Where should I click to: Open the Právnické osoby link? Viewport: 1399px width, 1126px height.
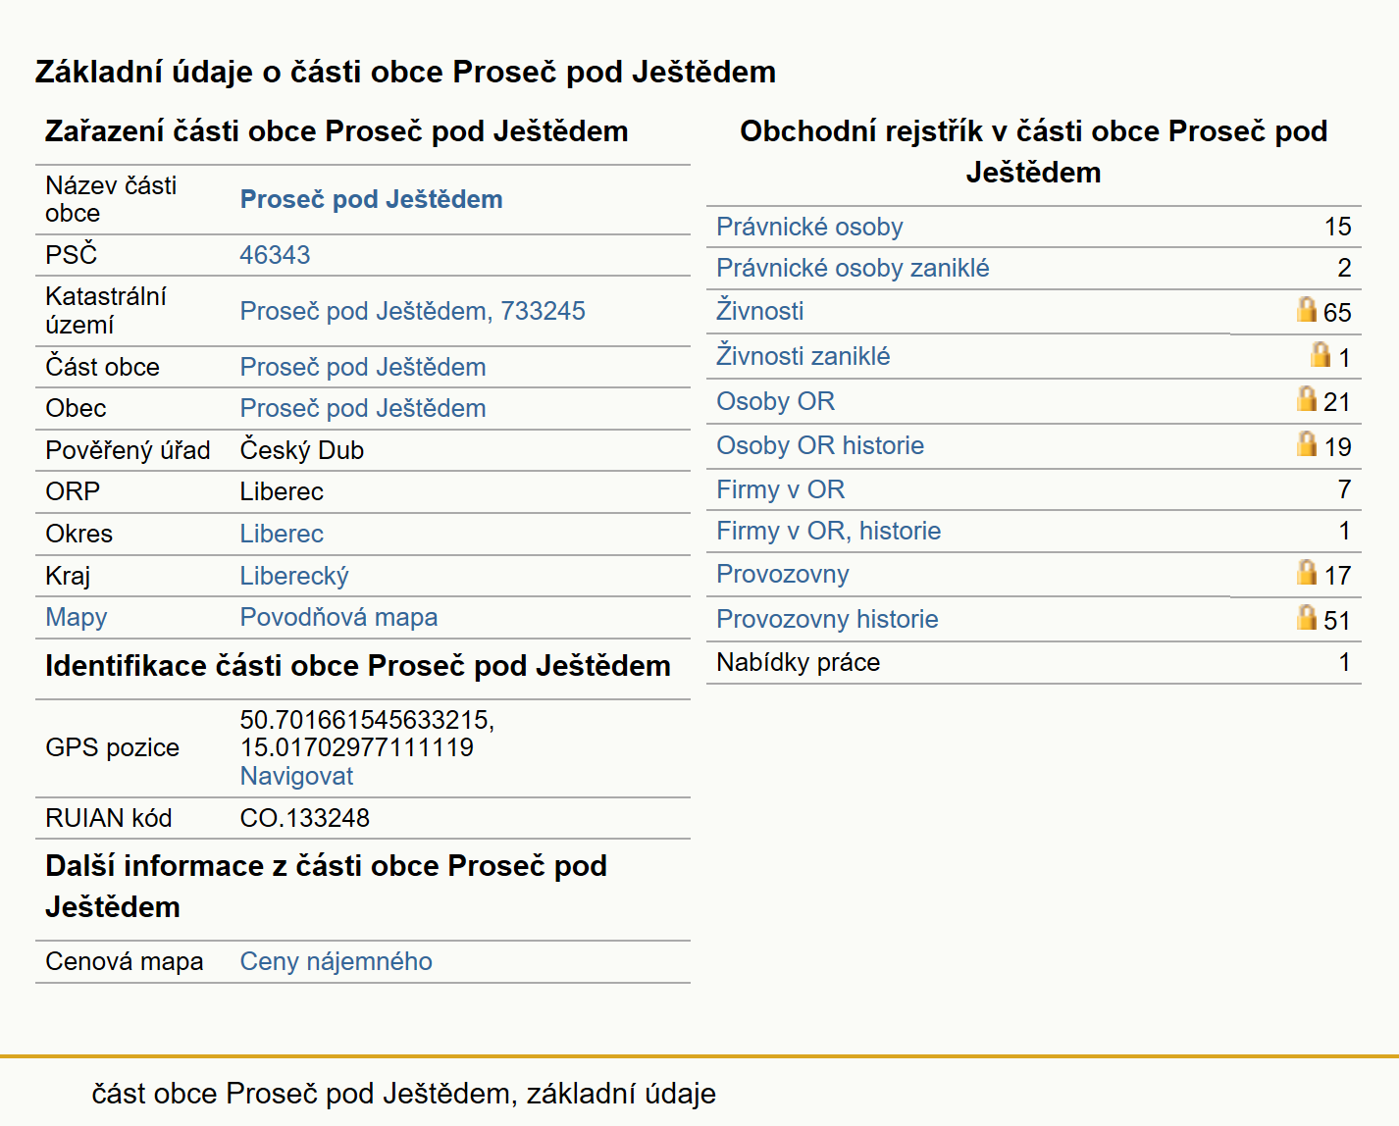[x=809, y=227]
